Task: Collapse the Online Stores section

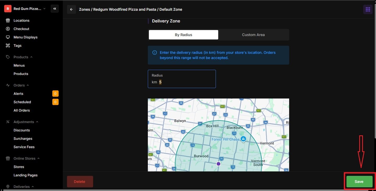Action: tap(23, 158)
